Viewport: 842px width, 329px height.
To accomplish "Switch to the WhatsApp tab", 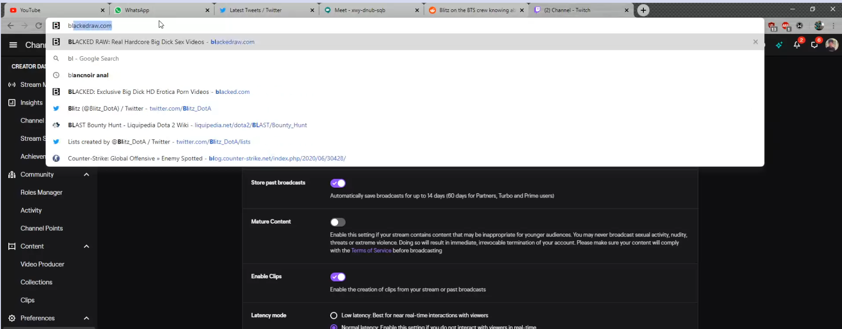I will click(x=162, y=10).
